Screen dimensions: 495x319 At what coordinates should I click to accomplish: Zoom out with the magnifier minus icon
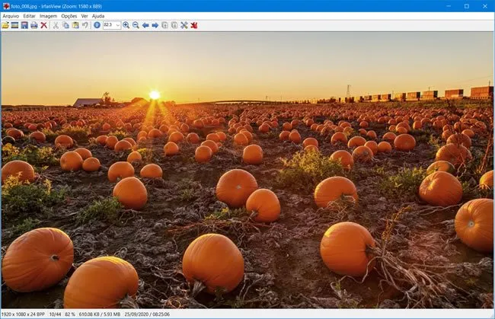tap(136, 25)
